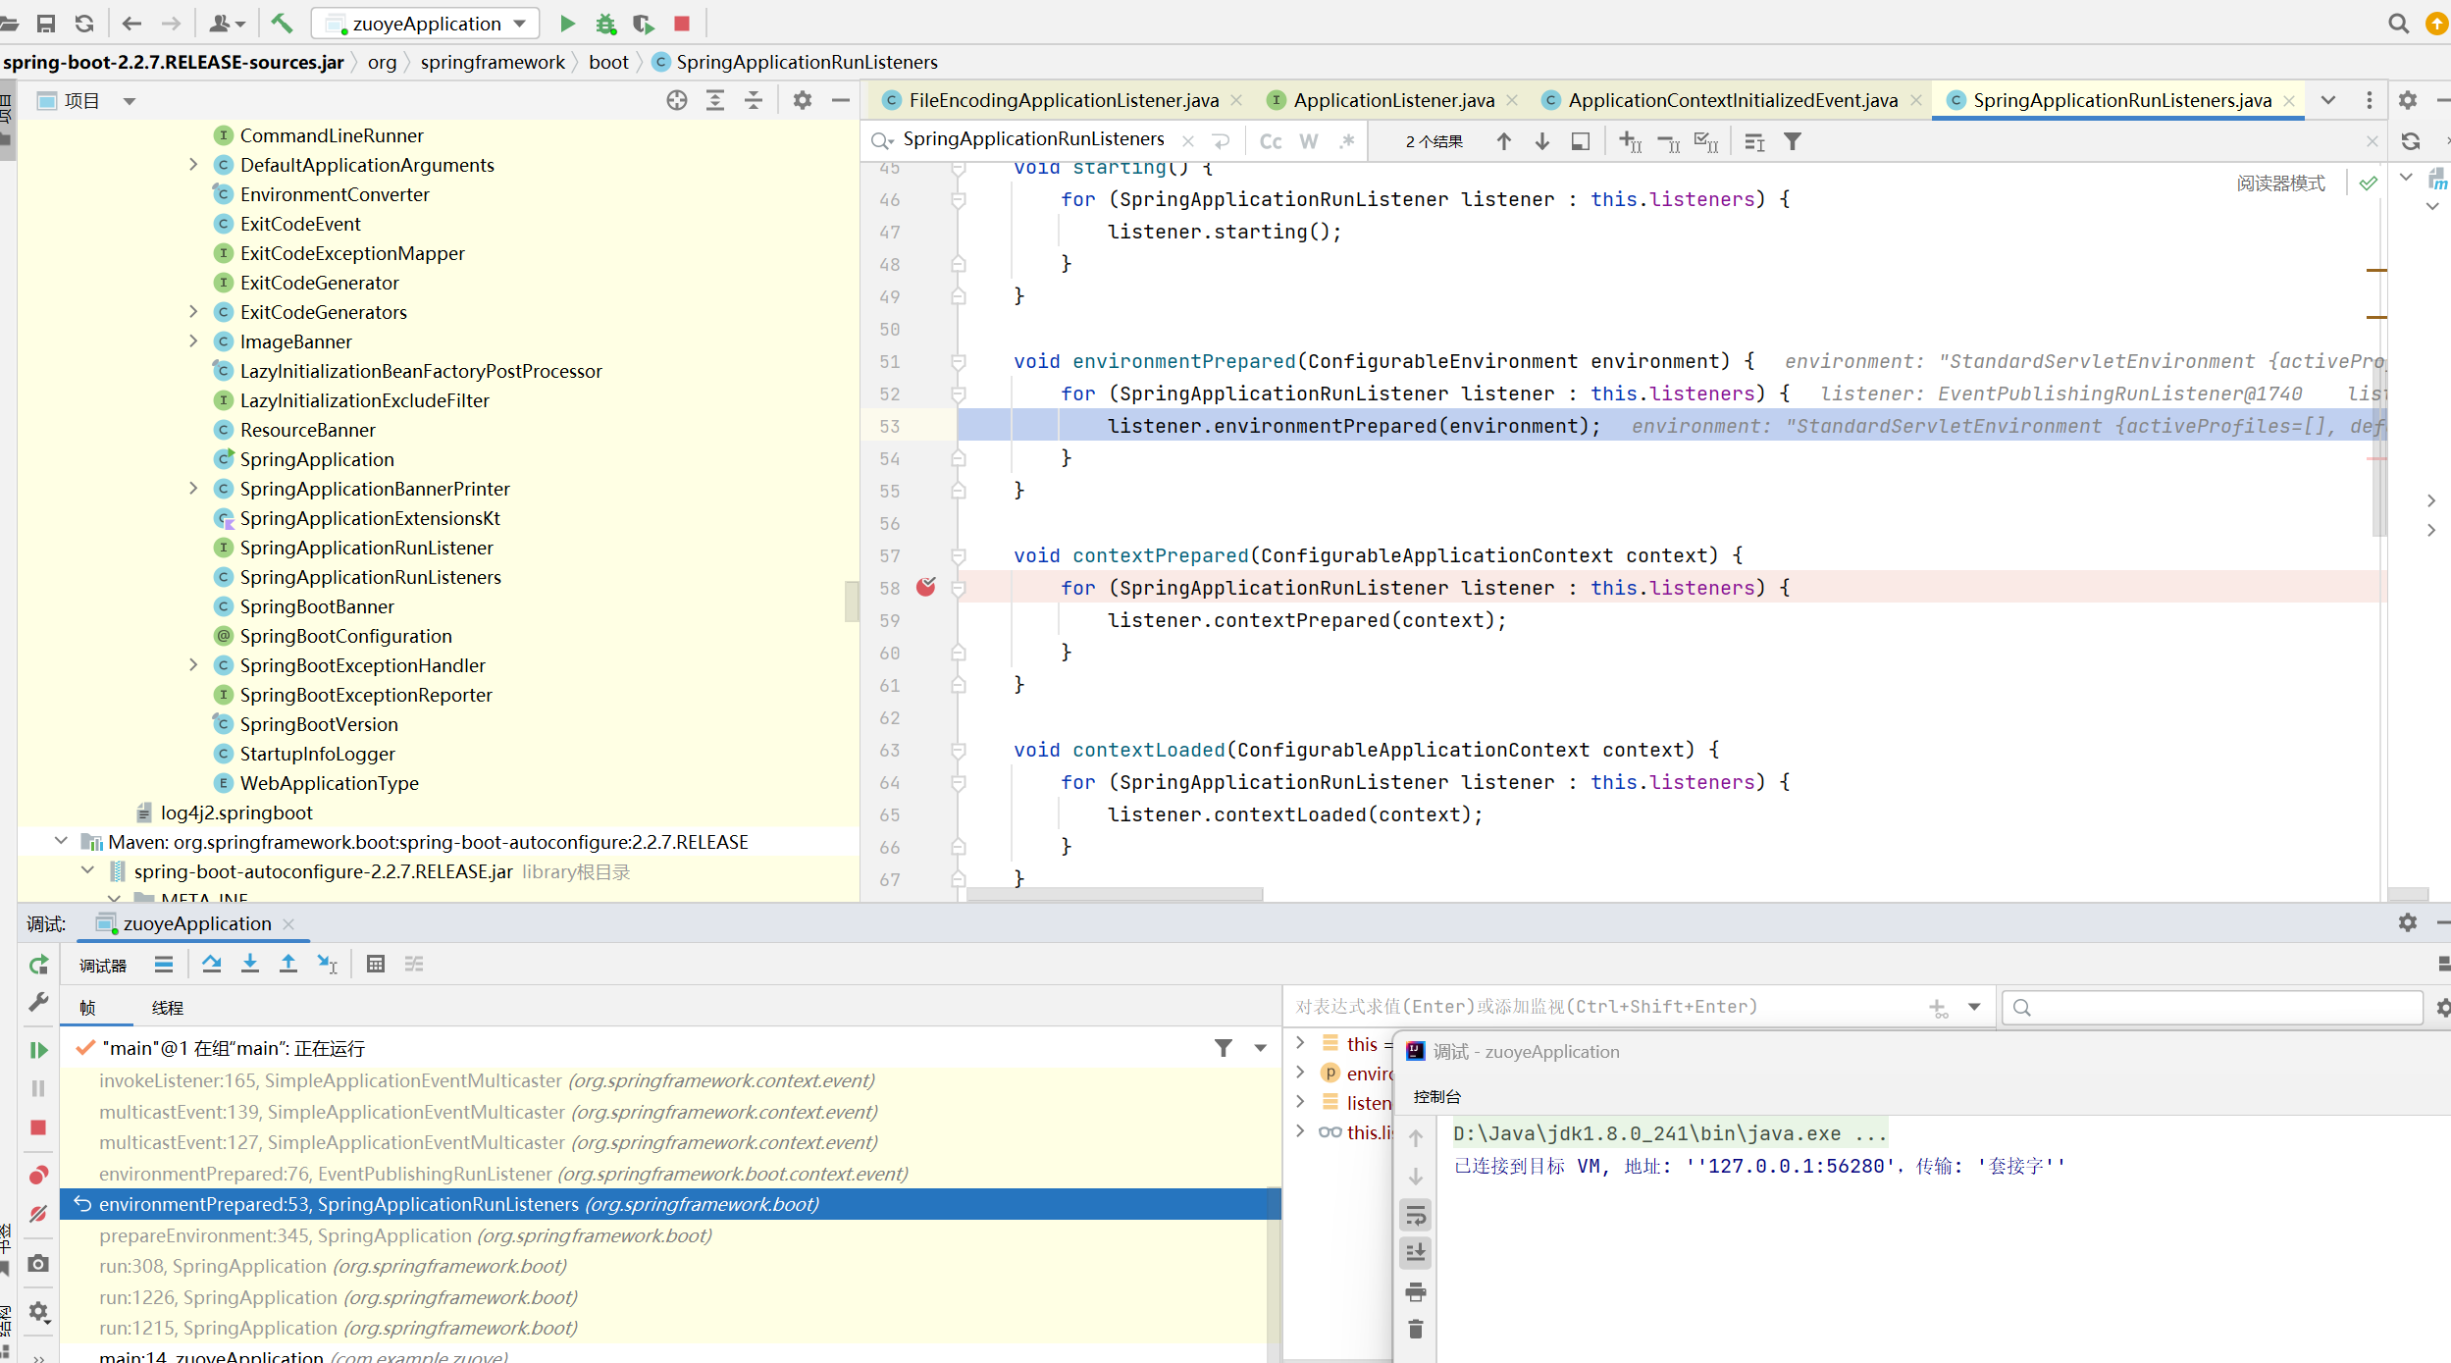Viewport: 2451px width, 1363px height.
Task: Select the 调试器 debugger tab
Action: 103,966
